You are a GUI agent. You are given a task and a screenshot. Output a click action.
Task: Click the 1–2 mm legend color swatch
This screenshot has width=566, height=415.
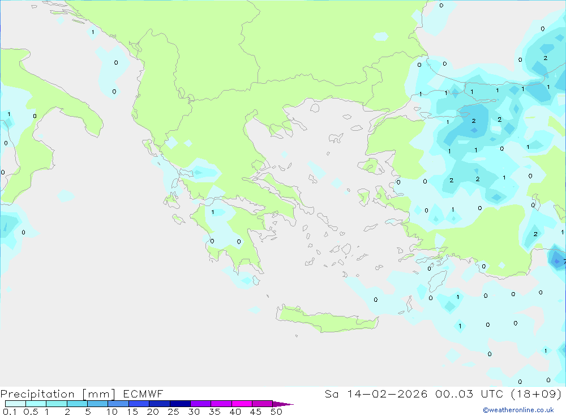[56, 404]
